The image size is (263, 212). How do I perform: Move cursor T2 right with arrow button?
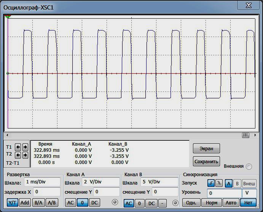click(25, 155)
